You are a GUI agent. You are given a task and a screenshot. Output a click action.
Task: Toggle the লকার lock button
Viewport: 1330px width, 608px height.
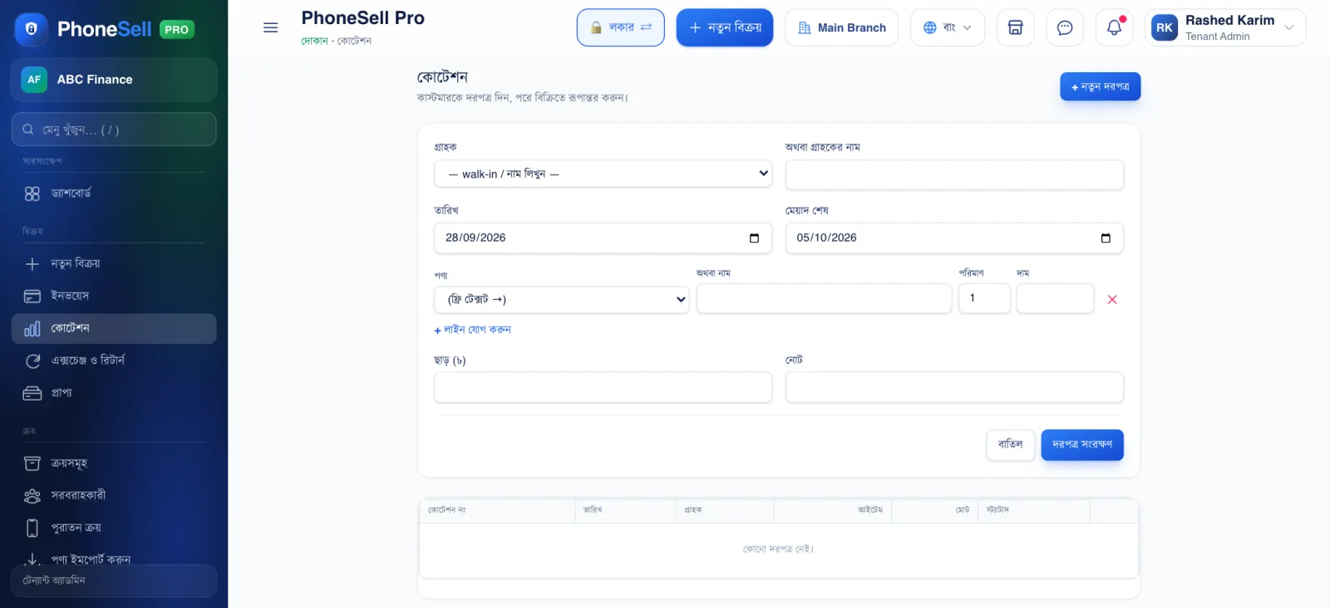[x=620, y=27]
